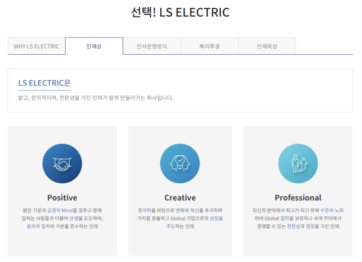Click the Creative card heading
This screenshot has width=362, height=262.
click(x=180, y=198)
